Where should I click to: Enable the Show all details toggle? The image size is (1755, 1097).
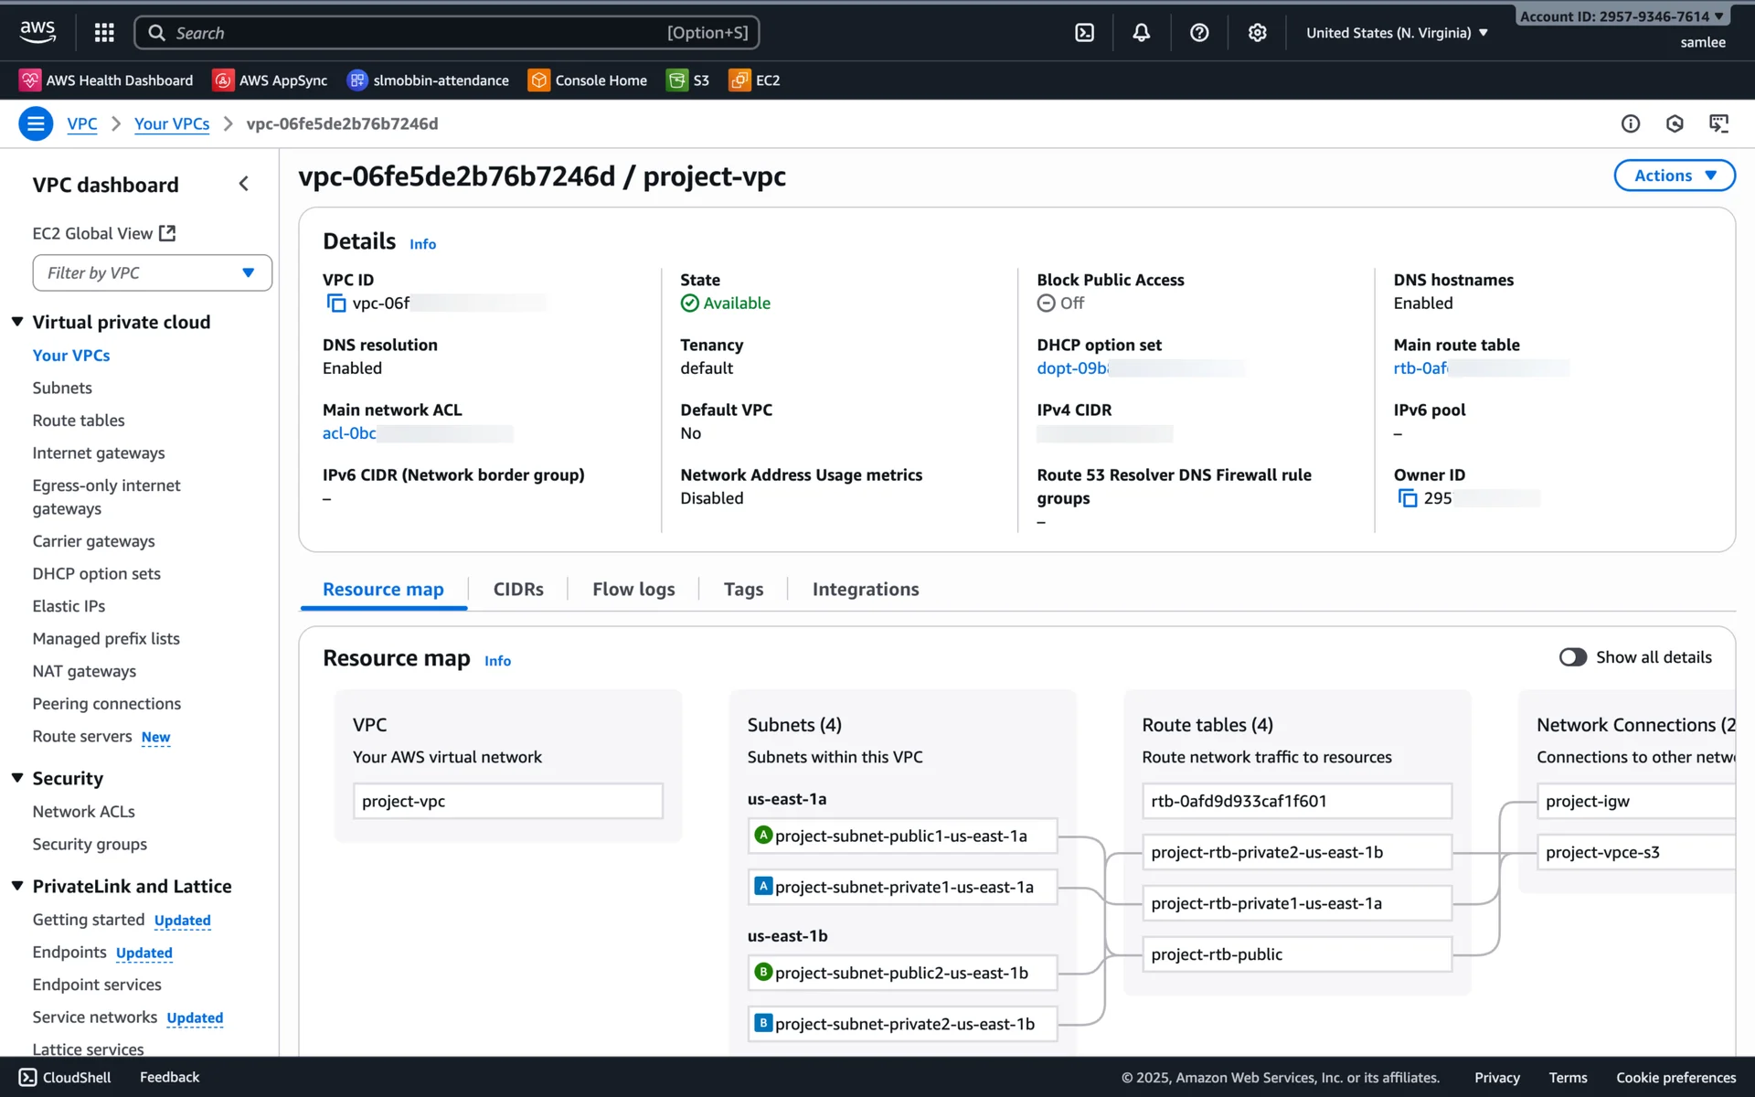click(1572, 657)
